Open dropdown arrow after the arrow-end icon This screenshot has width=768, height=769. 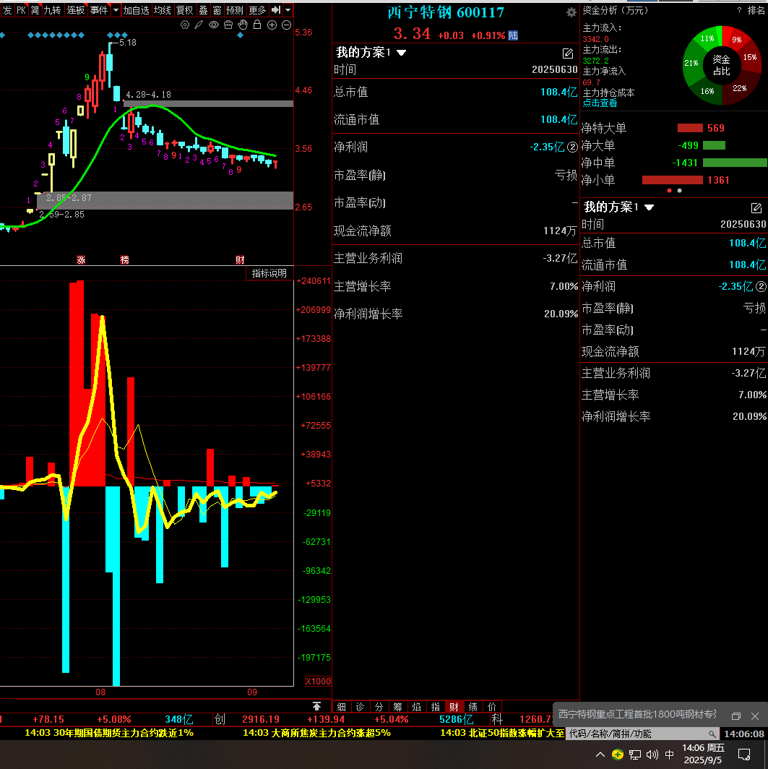pos(288,10)
